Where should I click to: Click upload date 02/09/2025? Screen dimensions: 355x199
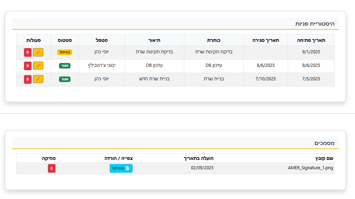tap(202, 168)
